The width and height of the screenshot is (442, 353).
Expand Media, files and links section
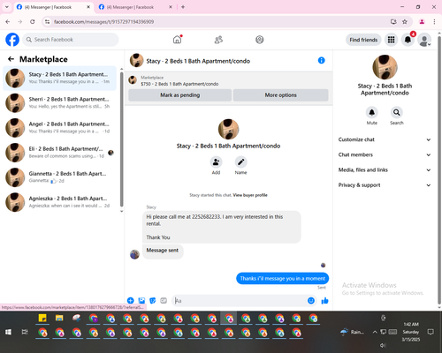pyautogui.click(x=385, y=169)
